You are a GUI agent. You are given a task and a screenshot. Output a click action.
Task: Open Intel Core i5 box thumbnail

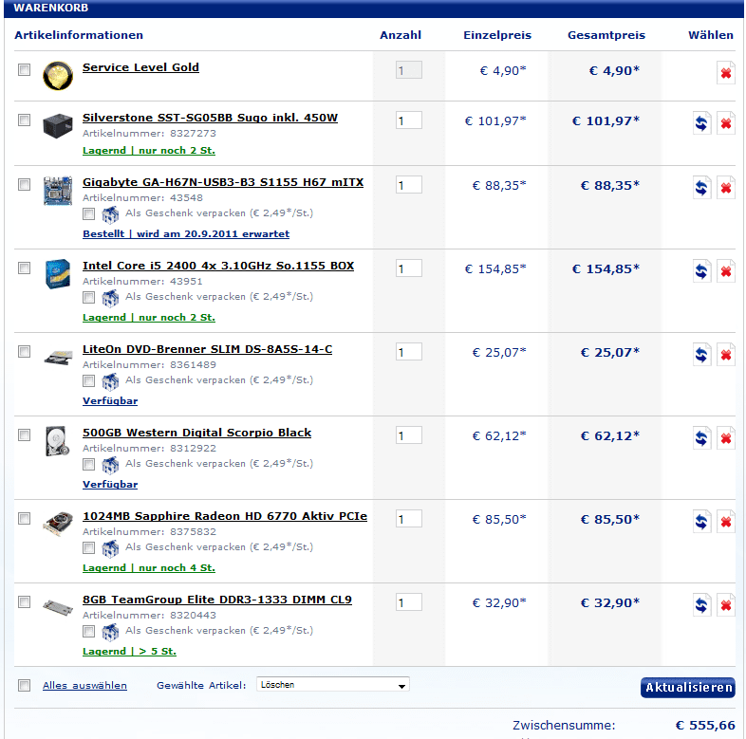click(58, 273)
